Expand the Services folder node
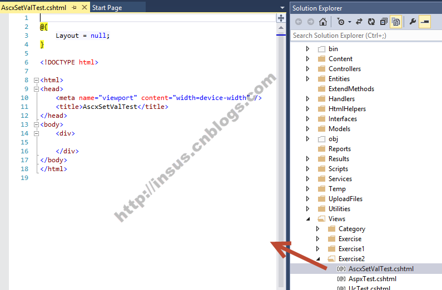Image resolution: width=442 pixels, height=290 pixels. 308,178
